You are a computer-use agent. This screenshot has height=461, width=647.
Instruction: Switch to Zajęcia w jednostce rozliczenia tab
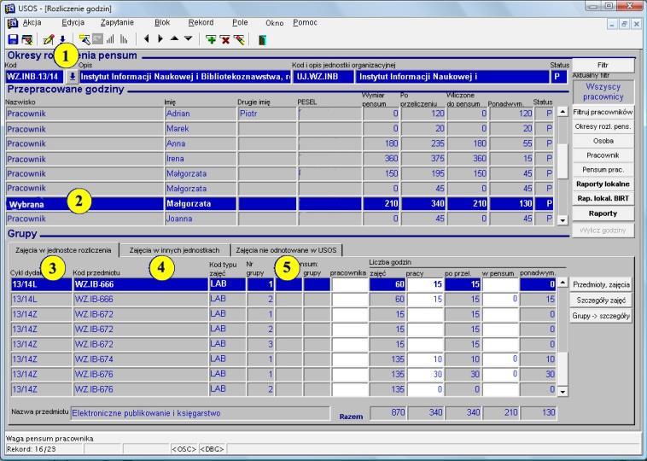[x=63, y=250]
